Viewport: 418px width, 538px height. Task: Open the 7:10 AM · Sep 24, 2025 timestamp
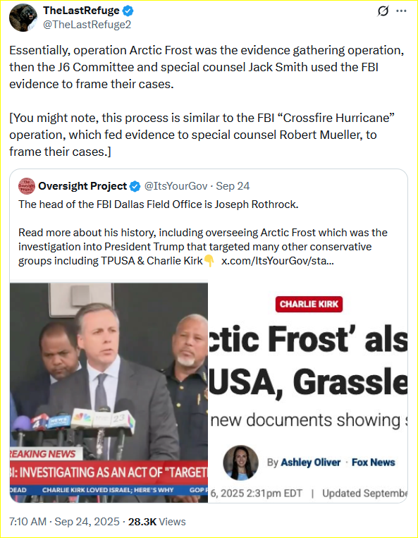pos(64,522)
